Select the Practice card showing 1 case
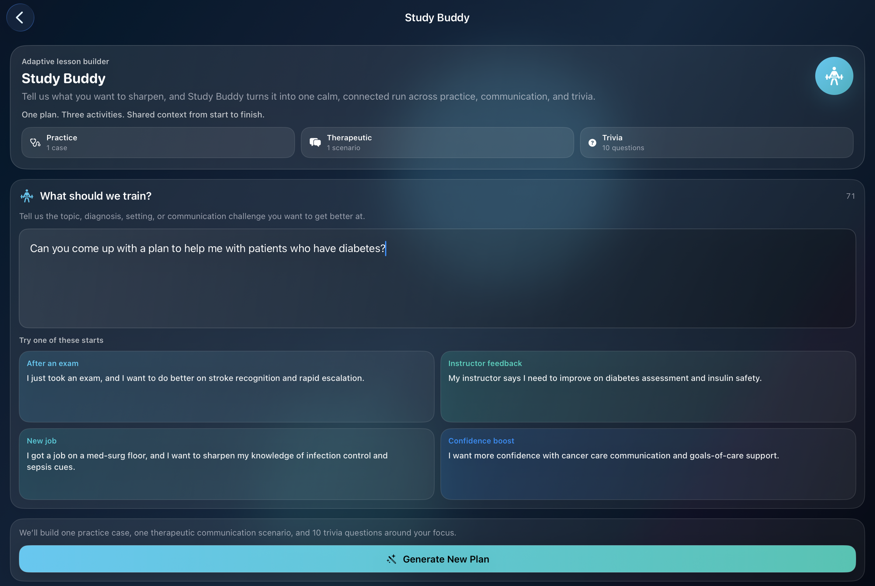Viewport: 875px width, 586px height. (x=157, y=142)
